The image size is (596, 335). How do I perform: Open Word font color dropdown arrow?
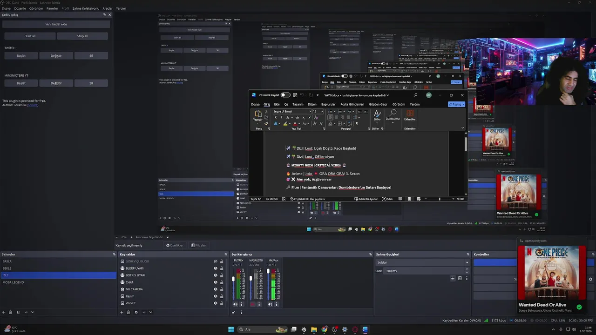point(298,124)
